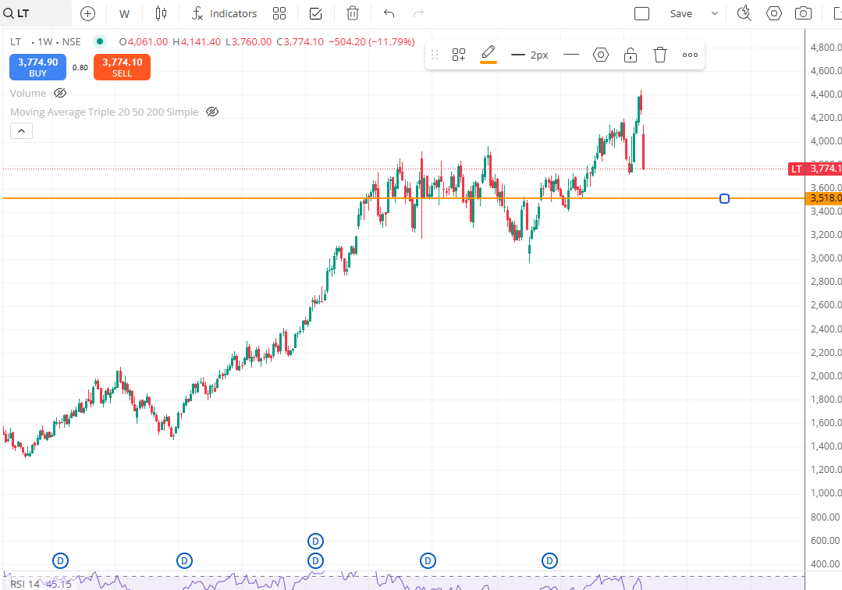Open drawing templates icon in floating toolbar
842x590 pixels.
pos(459,55)
